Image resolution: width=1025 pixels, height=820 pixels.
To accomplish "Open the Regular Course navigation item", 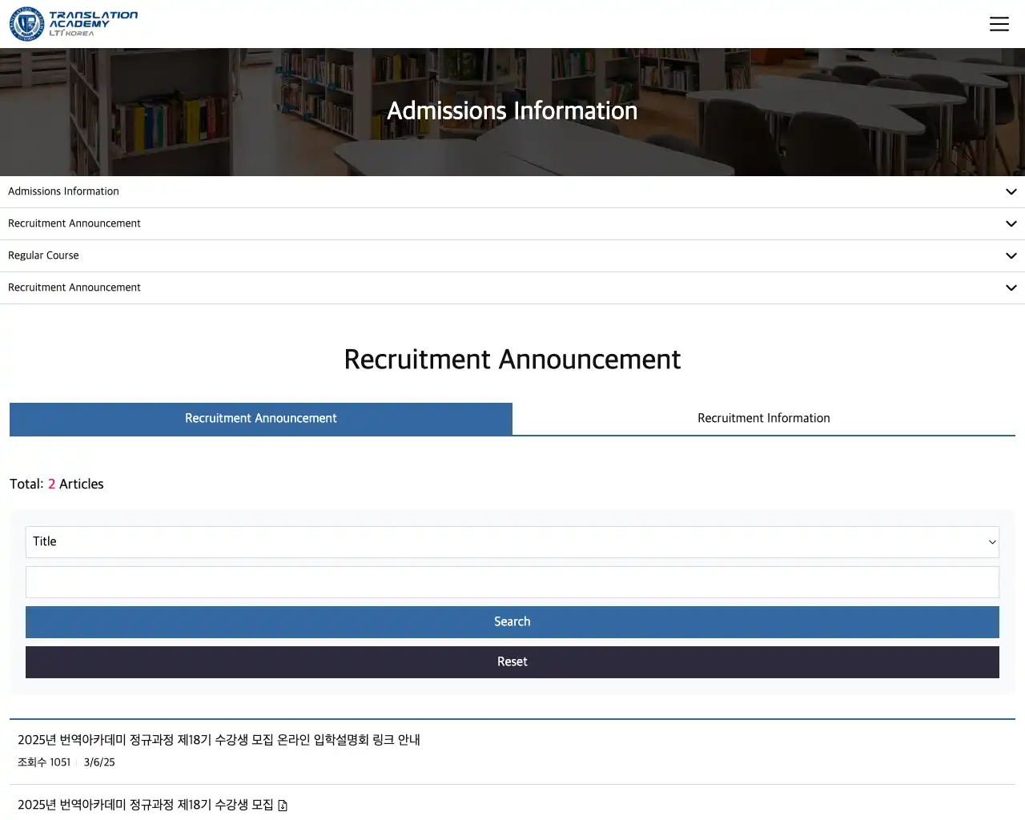I will [43, 255].
